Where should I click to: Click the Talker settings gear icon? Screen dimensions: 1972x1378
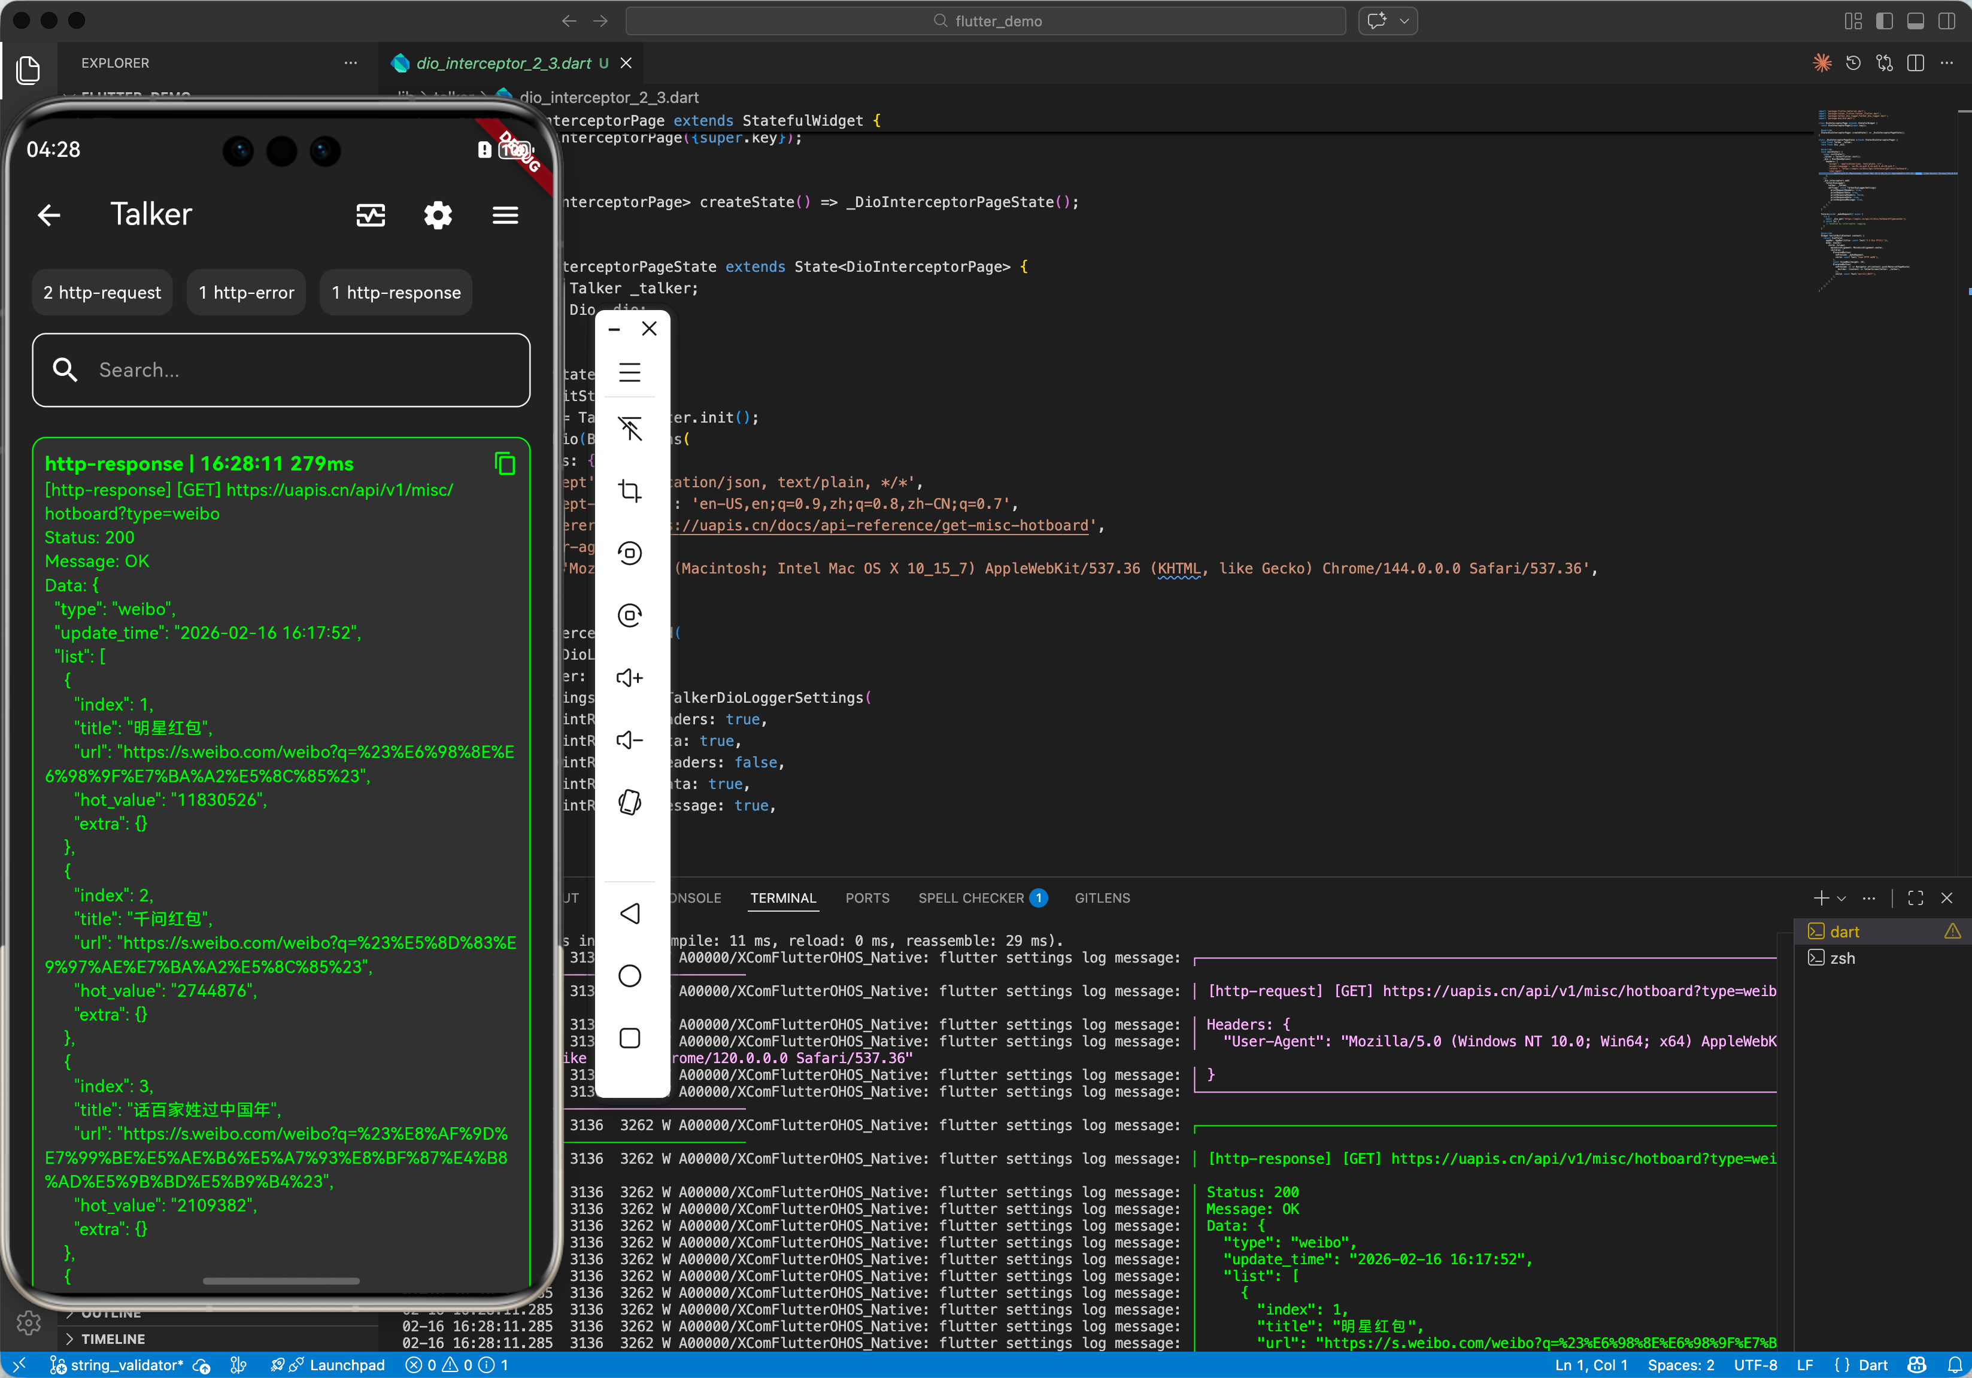point(437,215)
